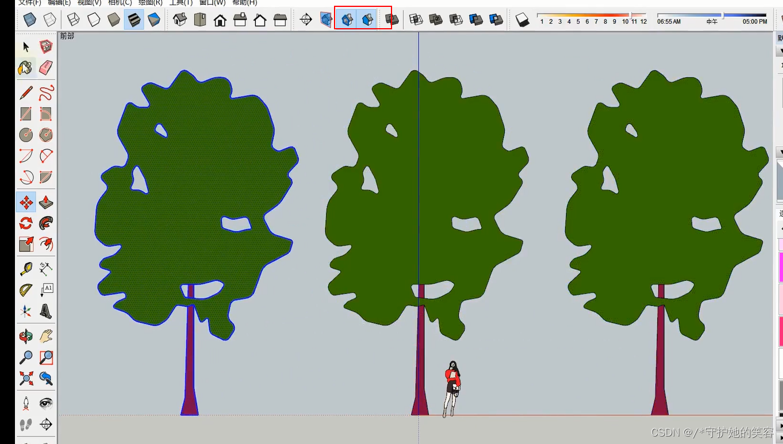Choose the Axes tool
The width and height of the screenshot is (783, 444).
[x=26, y=311]
